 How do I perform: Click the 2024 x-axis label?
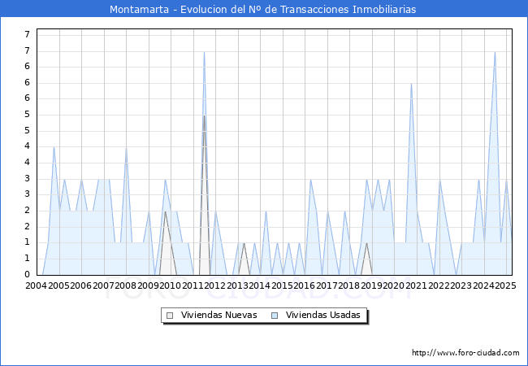[x=483, y=285]
